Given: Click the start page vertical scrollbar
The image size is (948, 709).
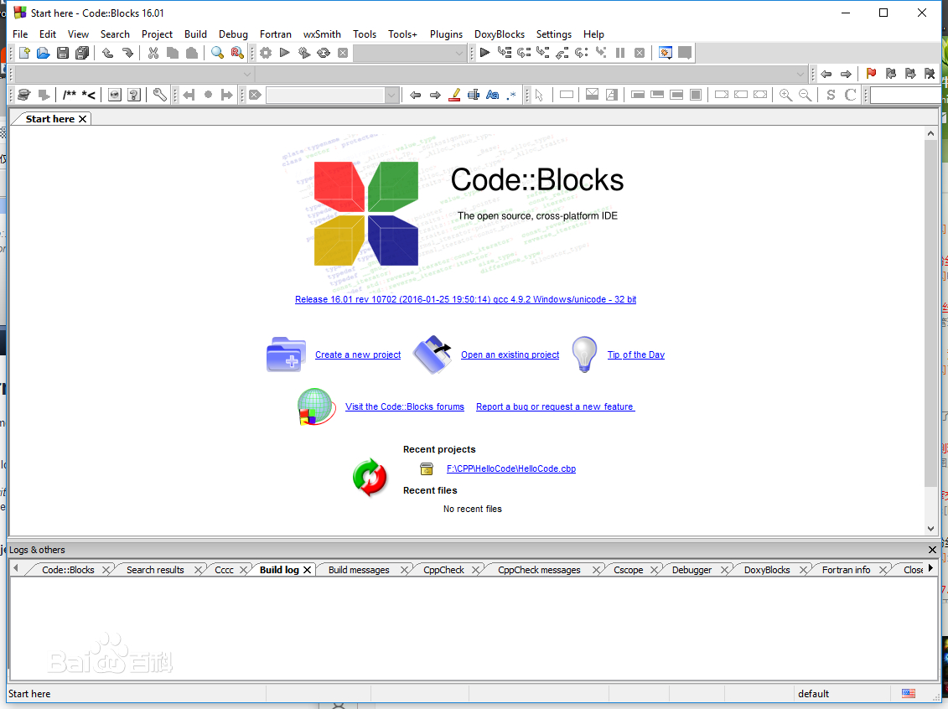Looking at the screenshot, I should pyautogui.click(x=930, y=314).
